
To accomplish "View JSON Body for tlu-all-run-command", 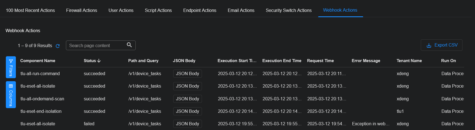I will tap(187, 74).
